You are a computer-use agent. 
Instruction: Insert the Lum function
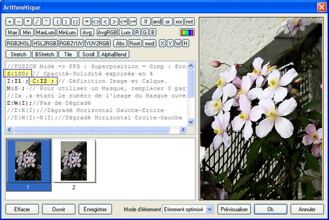126,33
